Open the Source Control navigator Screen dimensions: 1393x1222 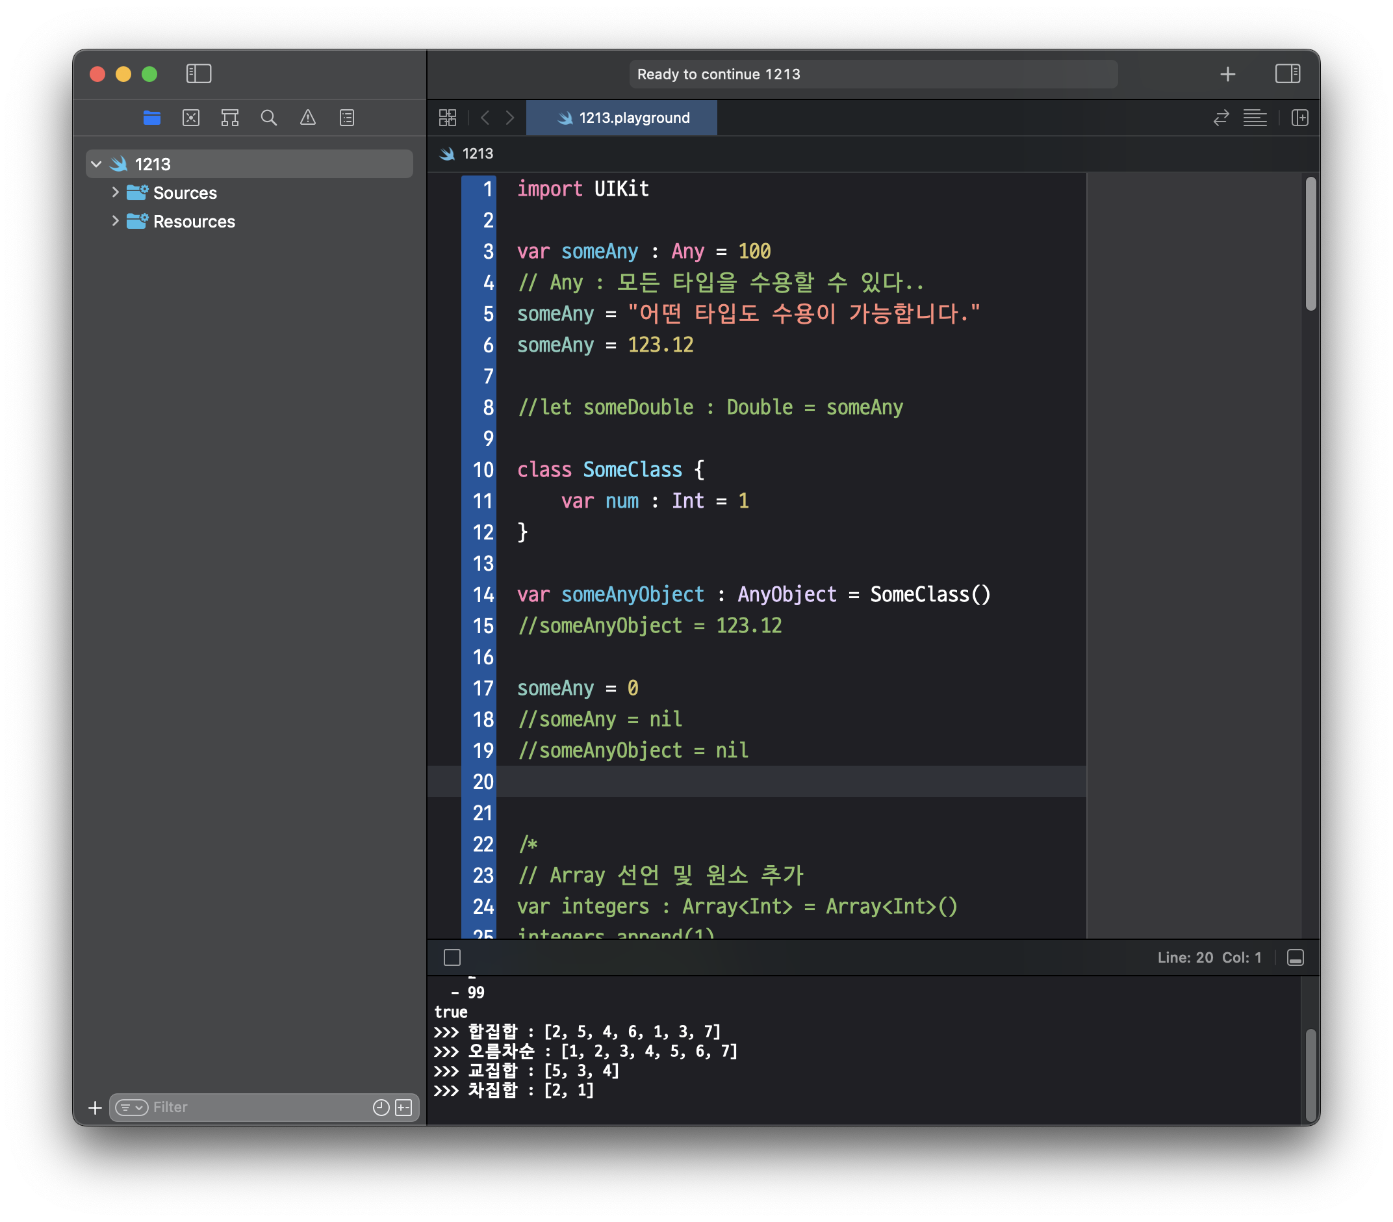(191, 118)
